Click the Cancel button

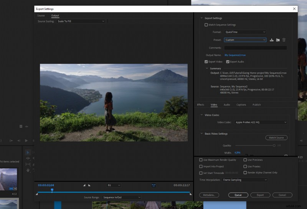coord(282,195)
